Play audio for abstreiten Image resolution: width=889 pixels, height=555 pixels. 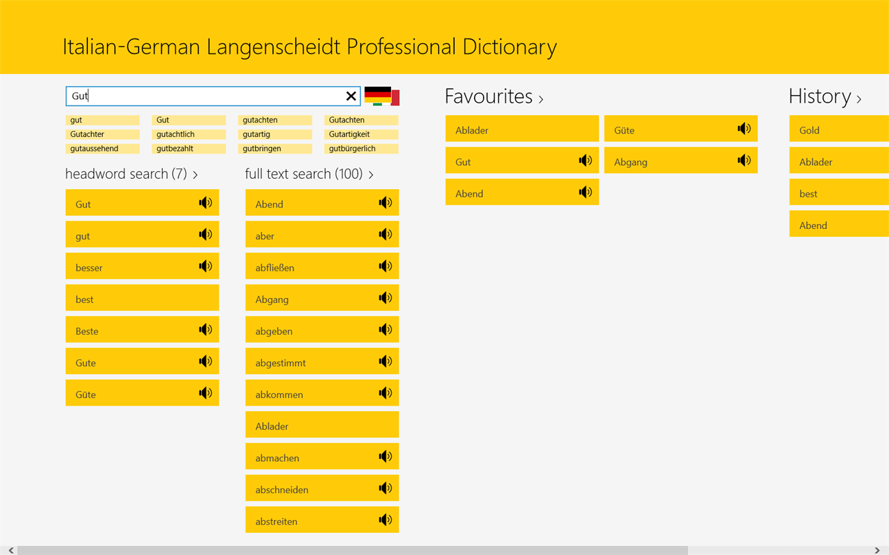coord(385,519)
